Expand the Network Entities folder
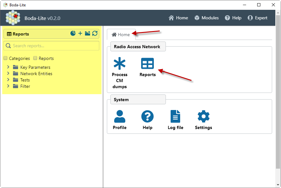Viewport: 281px width, 188px height. [x=8, y=74]
